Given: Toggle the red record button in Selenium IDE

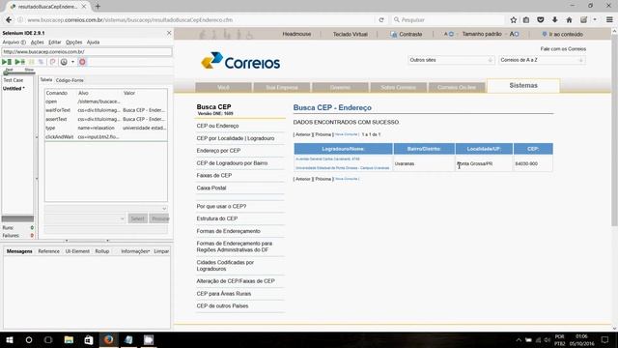Looking at the screenshot, I should point(82,62).
